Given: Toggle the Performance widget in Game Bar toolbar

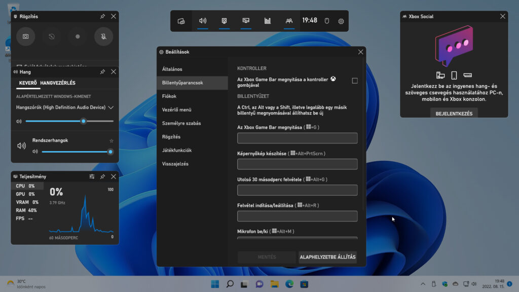Looking at the screenshot, I should [x=246, y=21].
